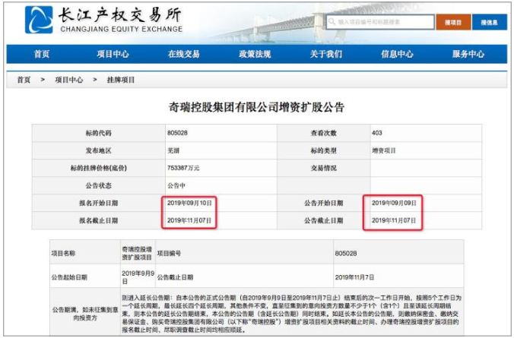Select the listing price 753387万元

tap(183, 168)
